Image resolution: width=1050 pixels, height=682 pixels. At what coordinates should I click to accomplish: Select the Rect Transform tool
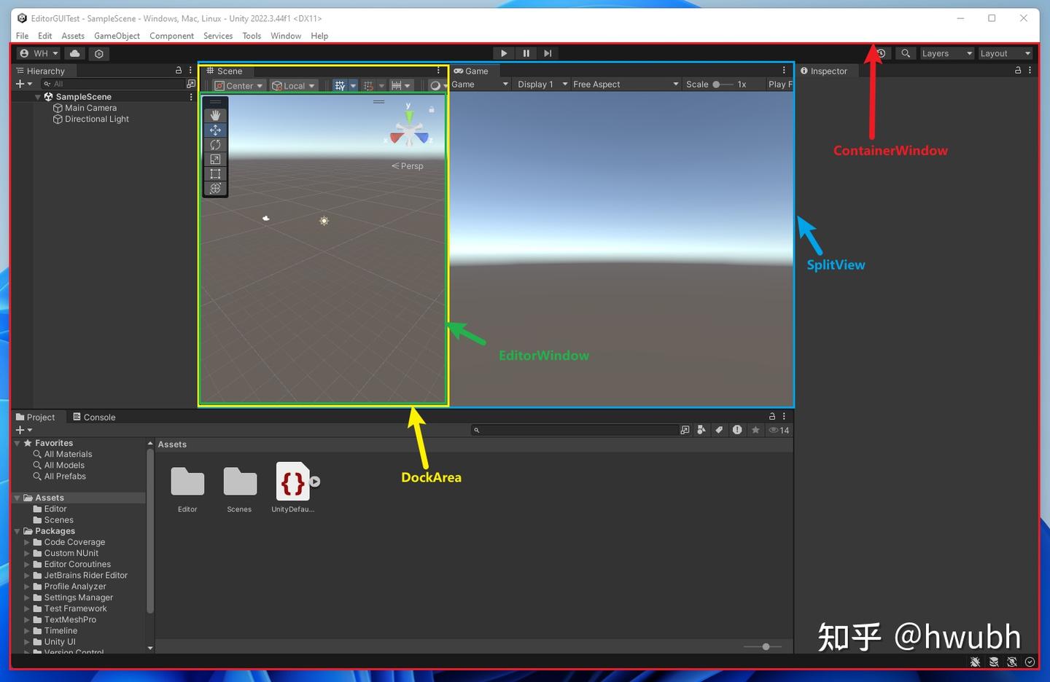[x=215, y=173]
